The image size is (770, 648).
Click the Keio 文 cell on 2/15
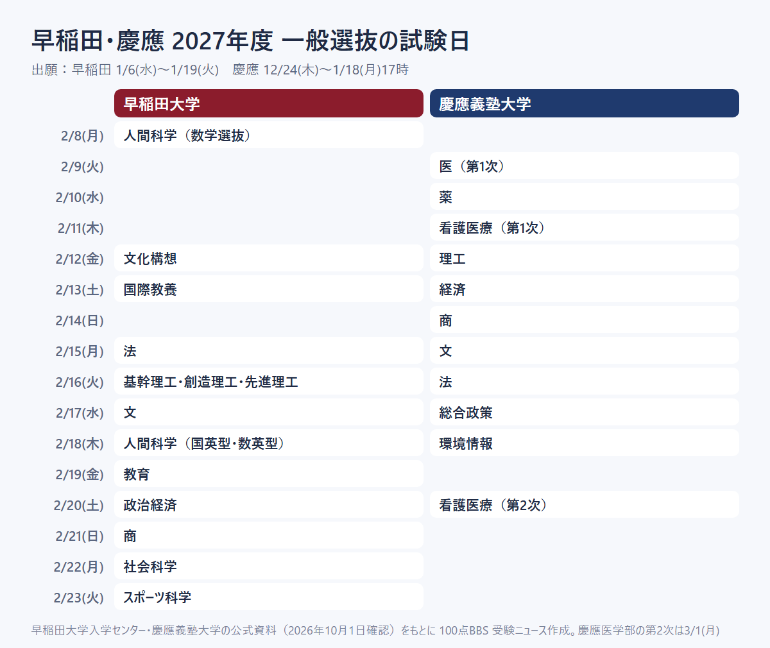point(585,350)
